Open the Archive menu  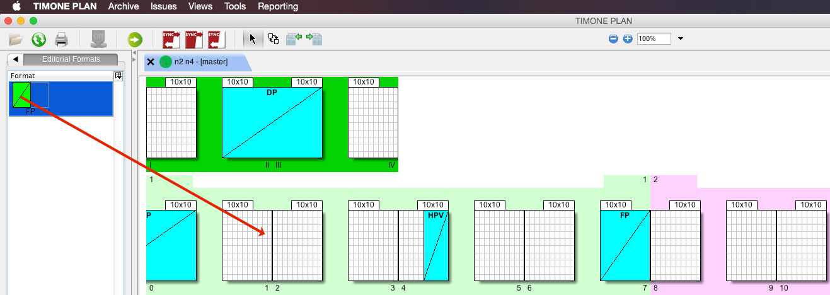(124, 6)
